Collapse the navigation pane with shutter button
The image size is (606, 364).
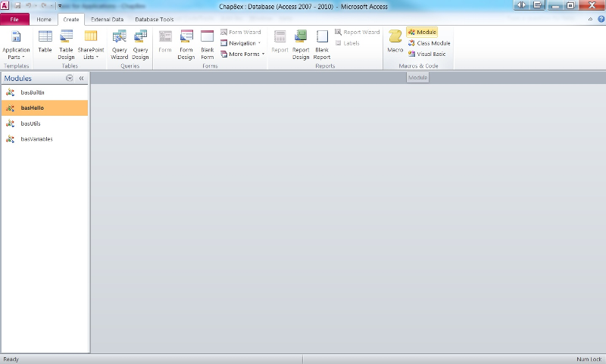tap(82, 78)
